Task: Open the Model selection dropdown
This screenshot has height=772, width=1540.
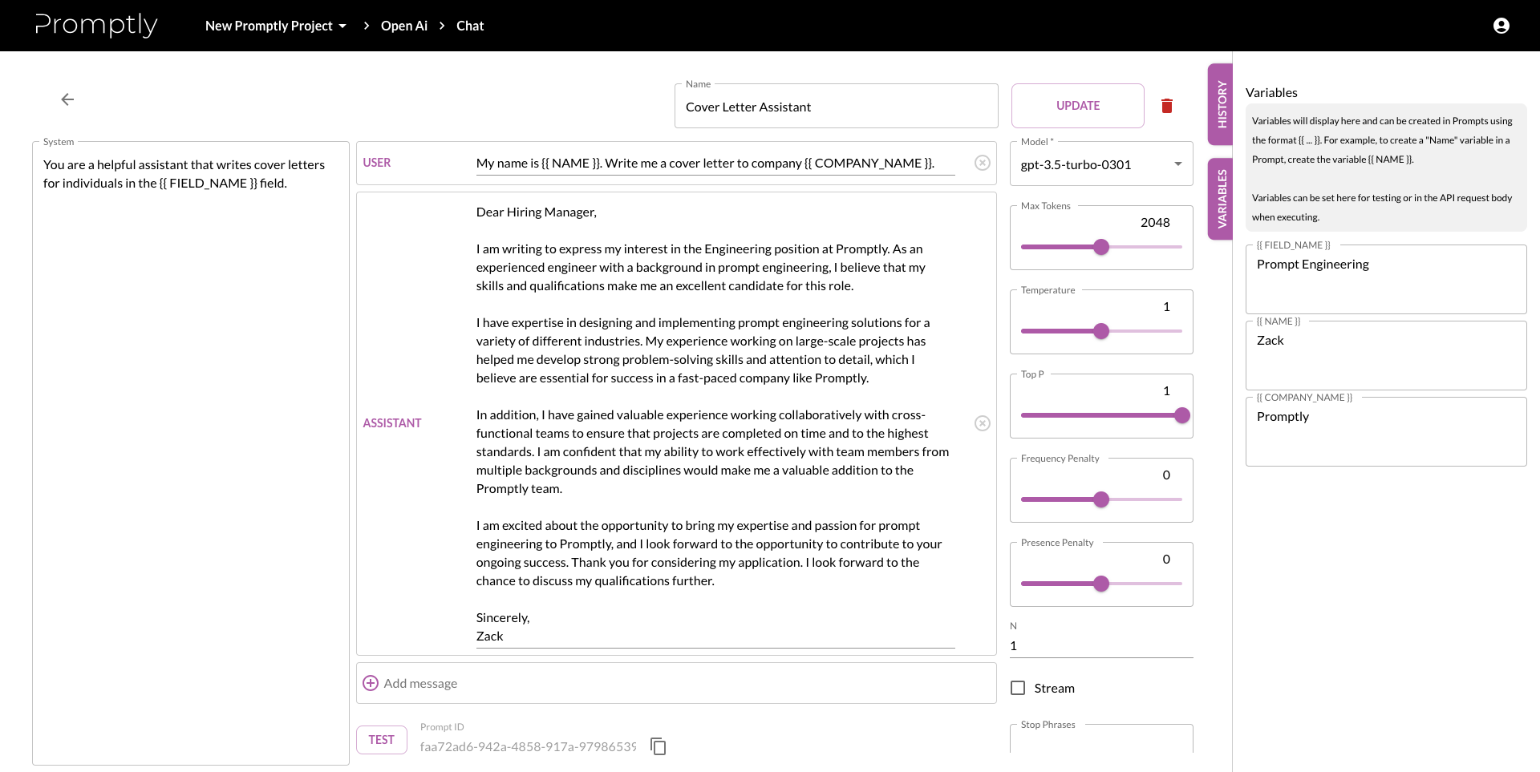Action: [1100, 164]
